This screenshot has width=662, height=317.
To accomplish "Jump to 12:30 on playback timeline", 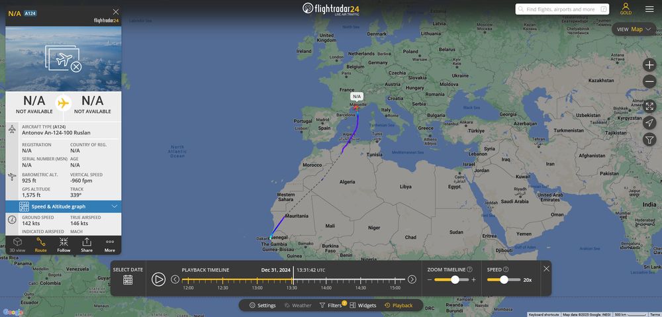I will point(222,288).
